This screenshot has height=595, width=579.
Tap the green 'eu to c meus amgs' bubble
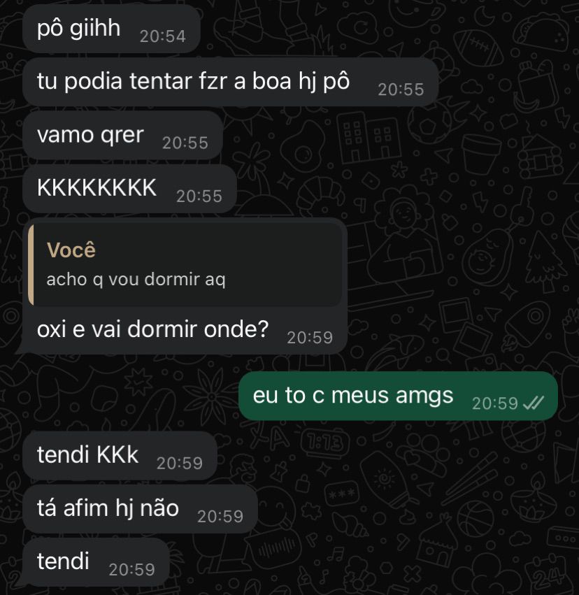(398, 396)
